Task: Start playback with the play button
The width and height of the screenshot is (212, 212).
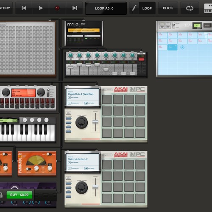Action: coord(41,8)
